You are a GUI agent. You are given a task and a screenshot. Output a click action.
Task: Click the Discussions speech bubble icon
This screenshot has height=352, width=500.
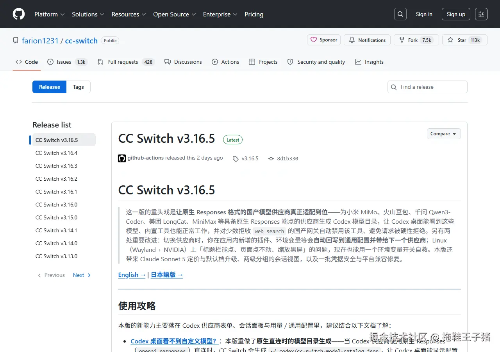[x=168, y=62]
